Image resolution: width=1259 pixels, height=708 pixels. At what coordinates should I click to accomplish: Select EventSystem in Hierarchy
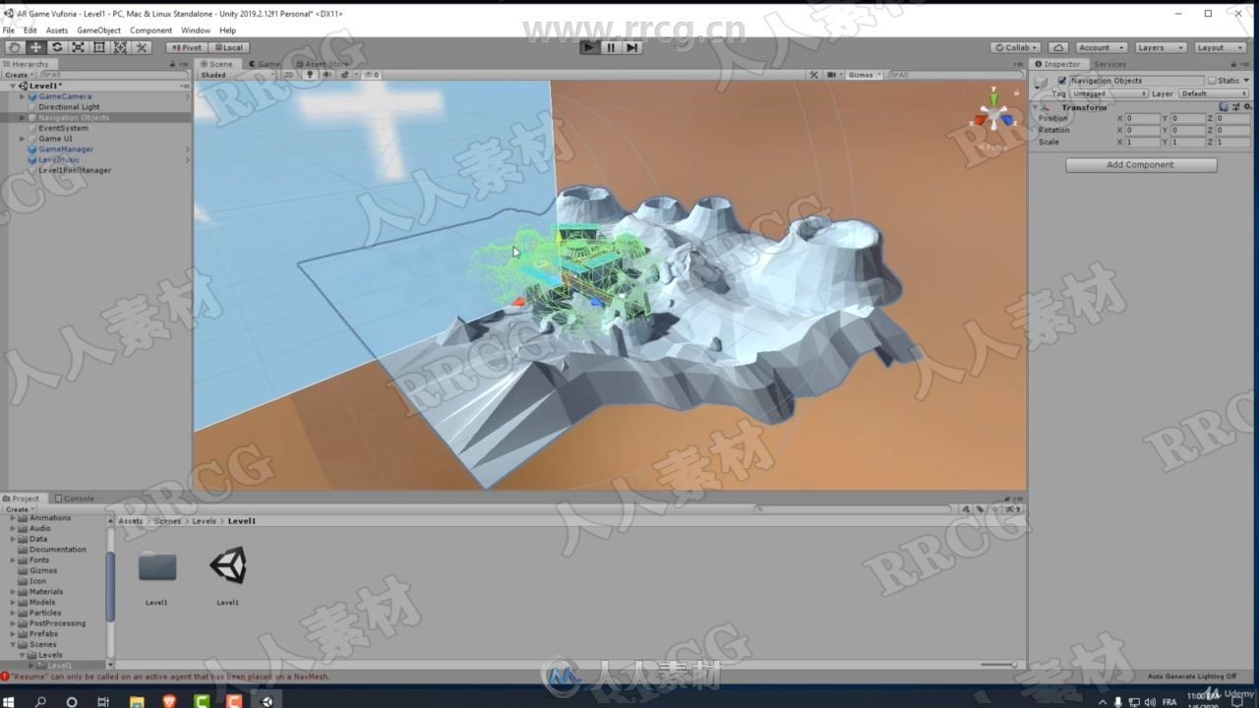pos(63,128)
